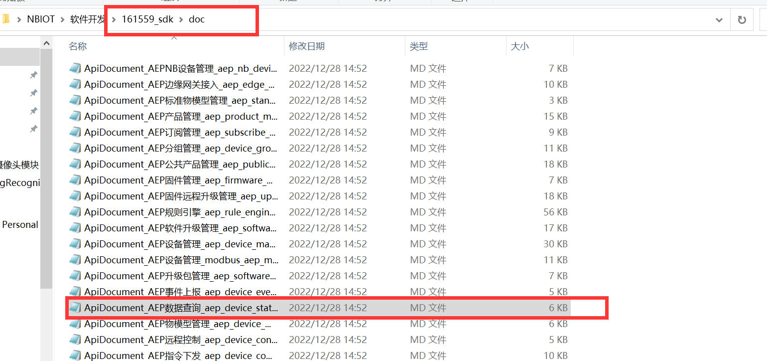Go to 161559_sdk folder in breadcrumb
The image size is (767, 361).
(x=147, y=19)
